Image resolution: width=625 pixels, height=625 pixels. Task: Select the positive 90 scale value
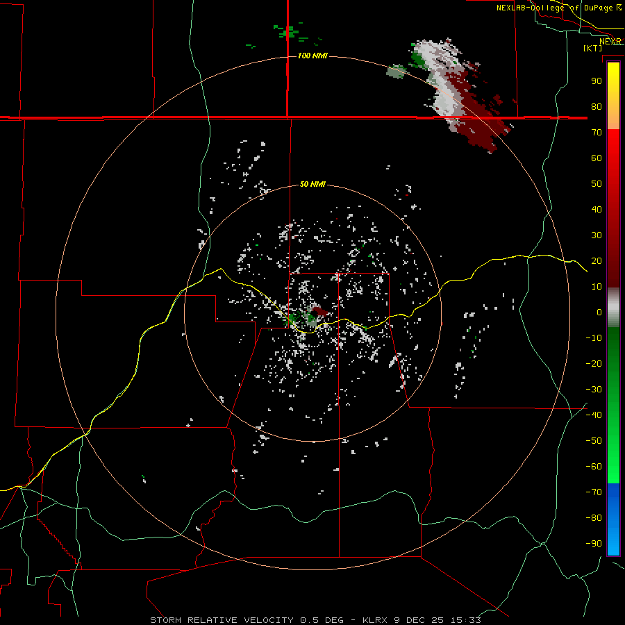click(597, 81)
